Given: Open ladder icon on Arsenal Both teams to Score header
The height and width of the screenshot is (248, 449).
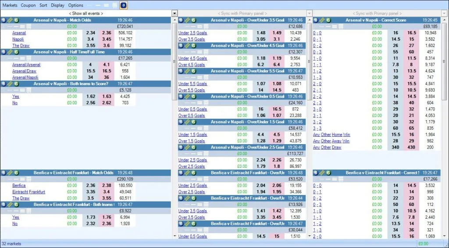Looking at the screenshot, I should (10, 84).
